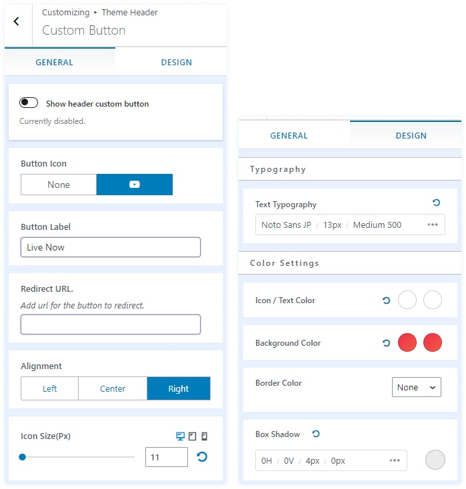Switch icon size to desktop device view
Screen dimensions: 466x489
(x=180, y=436)
